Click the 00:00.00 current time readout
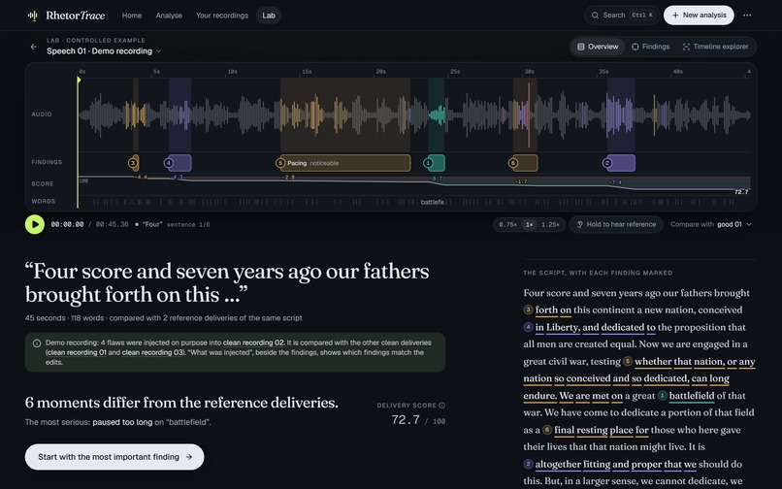The image size is (782, 489). tap(67, 224)
